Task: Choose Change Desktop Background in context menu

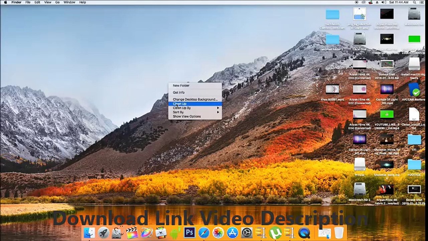Action: tap(195, 99)
